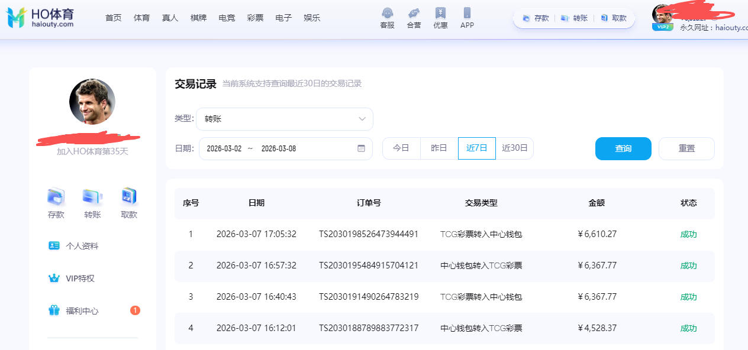Select the 昨日 date filter
The height and width of the screenshot is (350, 748).
tap(439, 148)
